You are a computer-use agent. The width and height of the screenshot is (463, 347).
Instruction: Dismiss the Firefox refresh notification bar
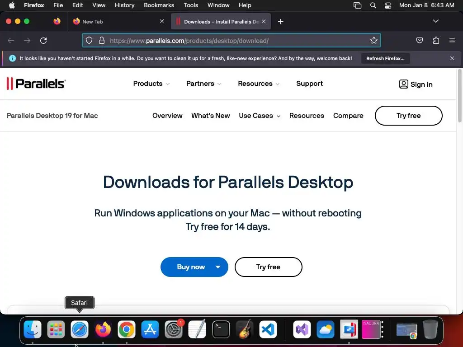click(x=452, y=58)
